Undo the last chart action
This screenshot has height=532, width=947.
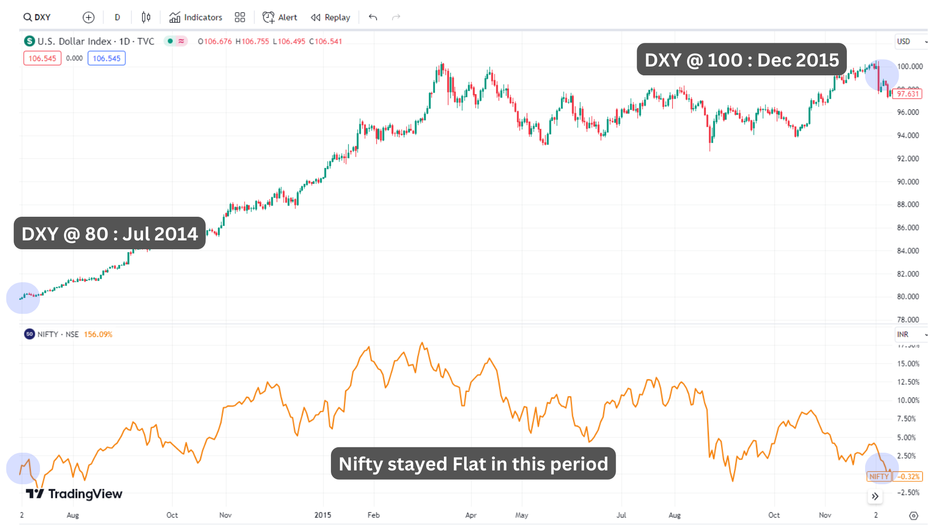coord(372,17)
